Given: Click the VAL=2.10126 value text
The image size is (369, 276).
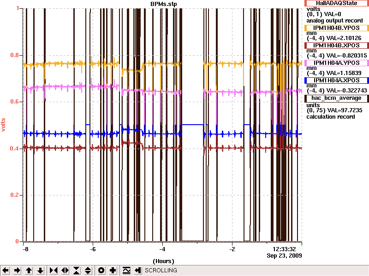Looking at the screenshot, I should 344,38.
